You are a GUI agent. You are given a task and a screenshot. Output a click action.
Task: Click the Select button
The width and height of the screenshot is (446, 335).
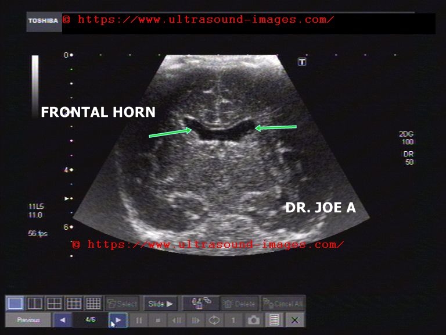point(122,304)
